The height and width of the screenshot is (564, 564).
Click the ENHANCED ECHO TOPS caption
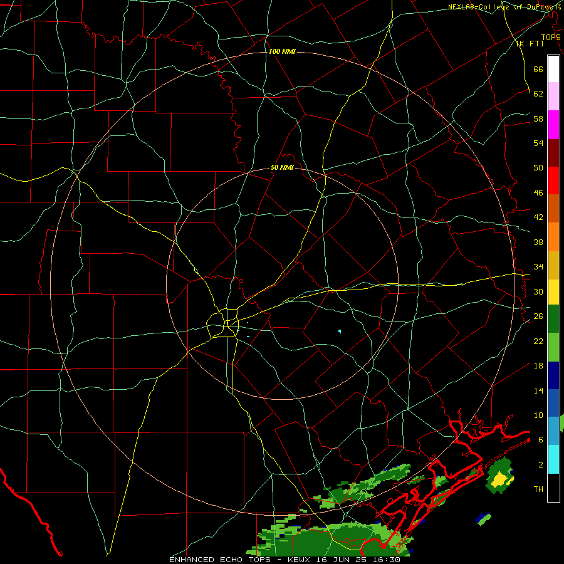[220, 560]
